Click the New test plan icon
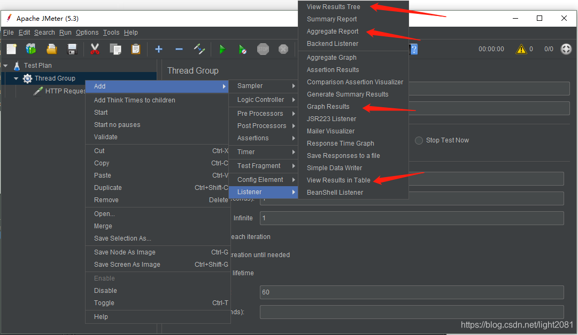 pyautogui.click(x=11, y=49)
